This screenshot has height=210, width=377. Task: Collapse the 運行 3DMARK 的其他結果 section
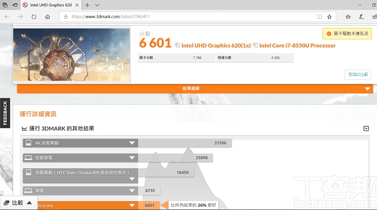click(366, 129)
